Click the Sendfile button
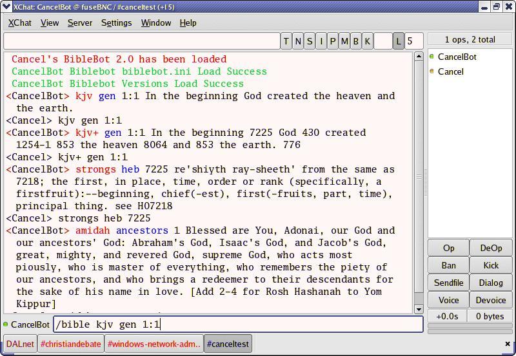 (x=448, y=283)
